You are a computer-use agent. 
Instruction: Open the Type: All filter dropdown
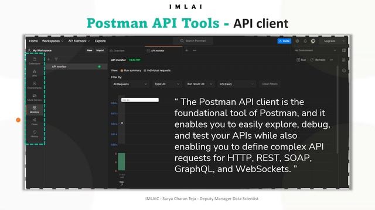point(167,84)
